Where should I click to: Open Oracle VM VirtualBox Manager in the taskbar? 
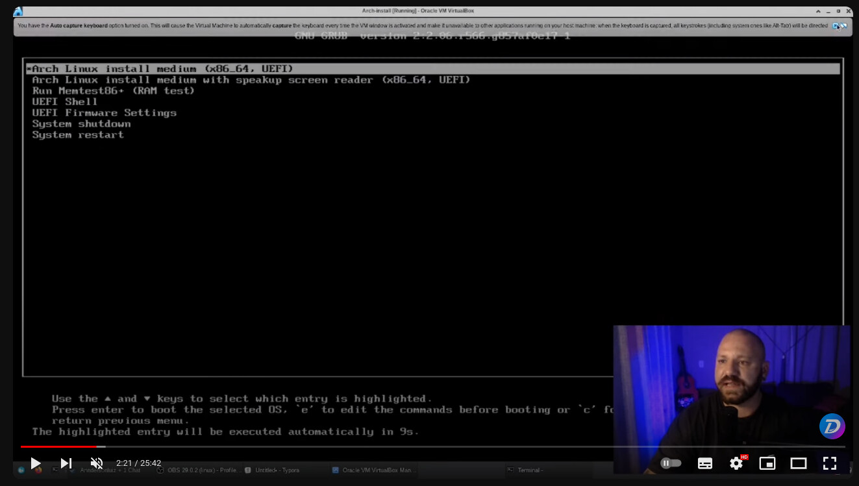pyautogui.click(x=374, y=470)
